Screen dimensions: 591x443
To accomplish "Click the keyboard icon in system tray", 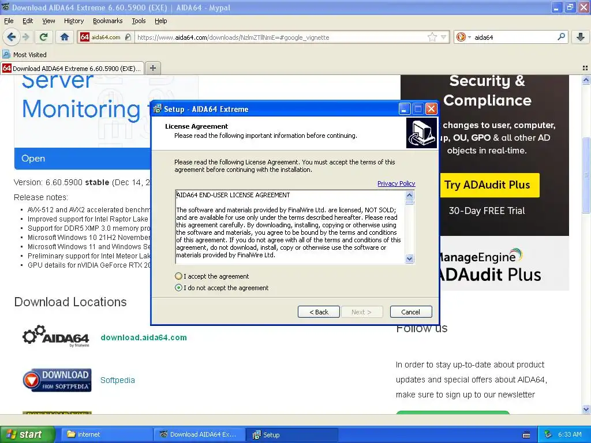I will (x=526, y=435).
